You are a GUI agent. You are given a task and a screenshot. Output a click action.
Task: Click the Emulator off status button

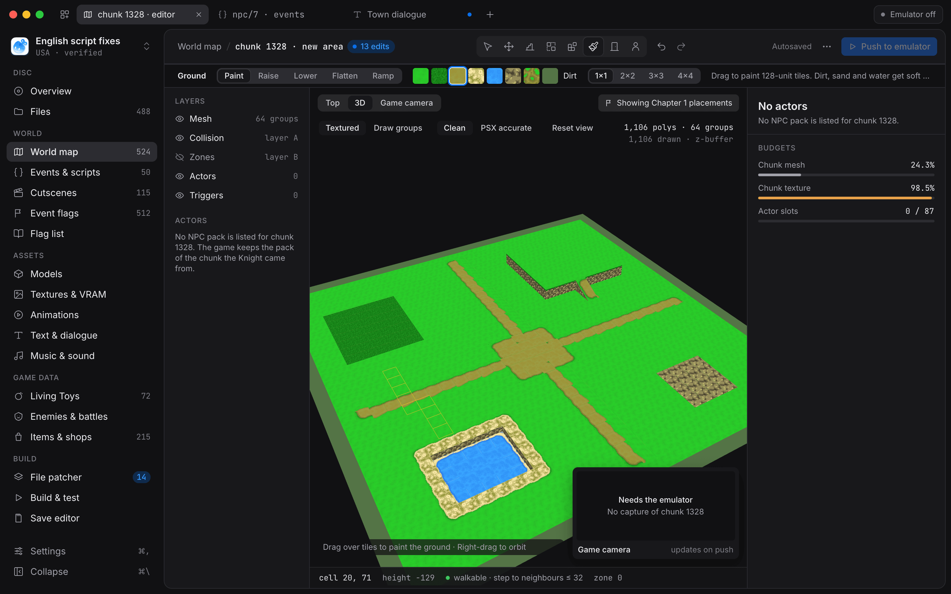click(908, 15)
